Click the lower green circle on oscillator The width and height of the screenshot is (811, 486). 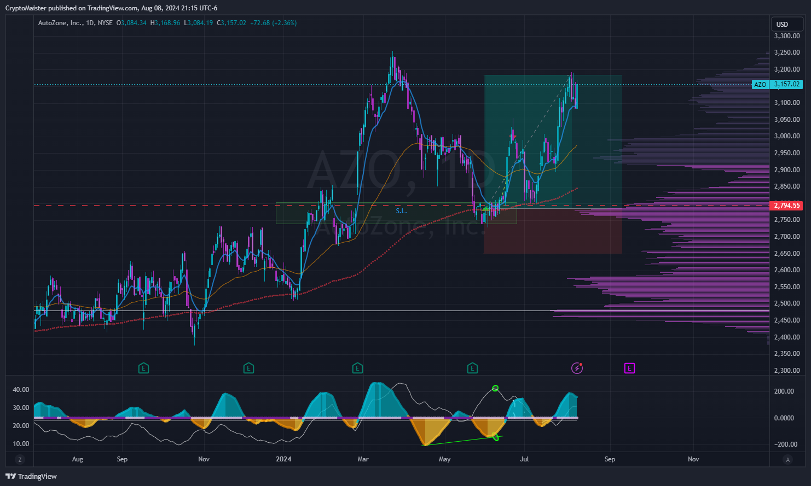(496, 436)
